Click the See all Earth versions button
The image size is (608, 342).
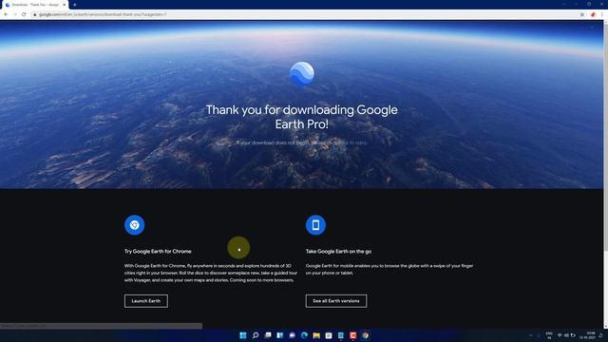click(x=335, y=301)
